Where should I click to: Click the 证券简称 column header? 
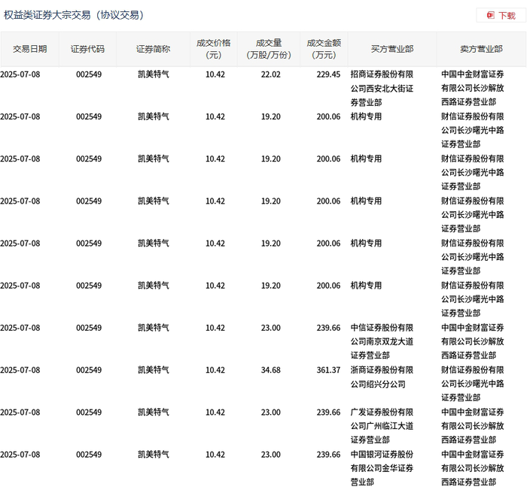pos(153,49)
